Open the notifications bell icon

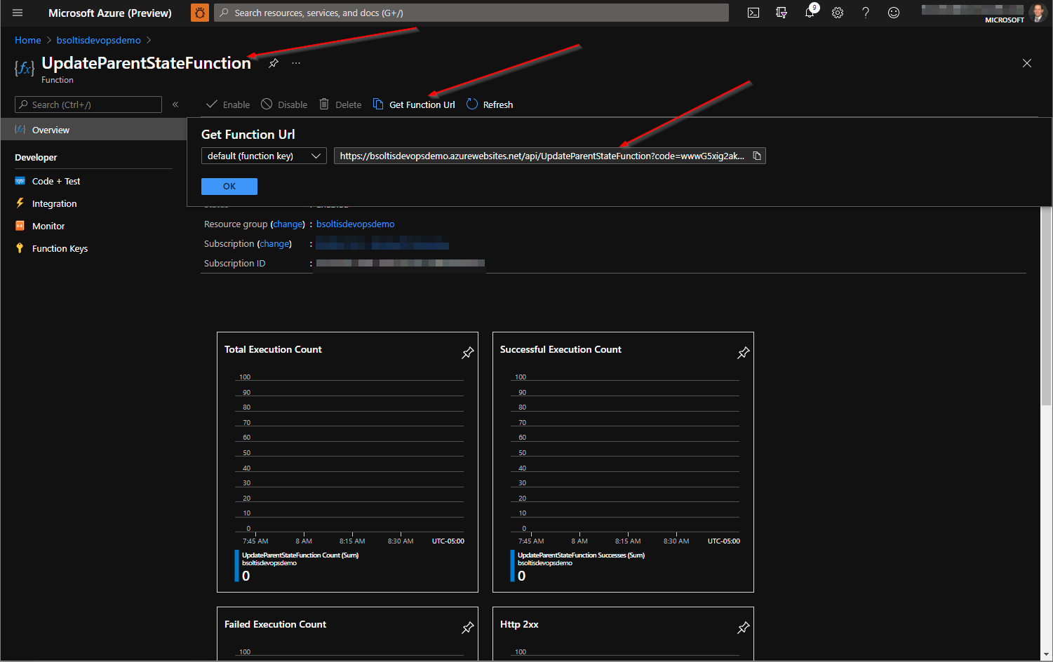[x=810, y=13]
